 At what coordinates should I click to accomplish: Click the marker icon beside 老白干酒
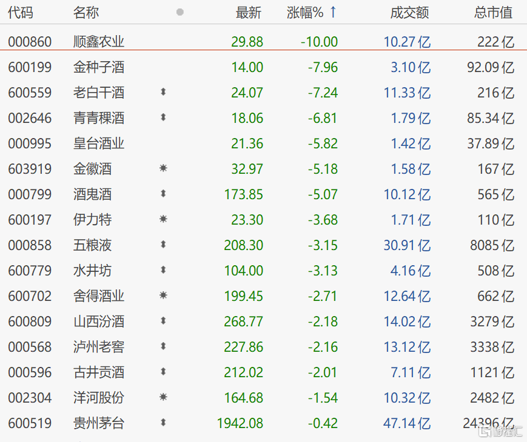coord(163,91)
